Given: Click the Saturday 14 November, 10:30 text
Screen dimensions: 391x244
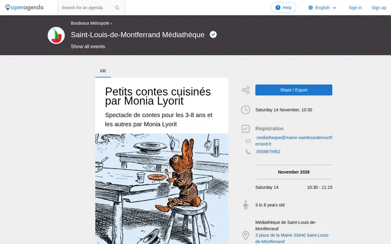Looking at the screenshot, I should [x=284, y=110].
